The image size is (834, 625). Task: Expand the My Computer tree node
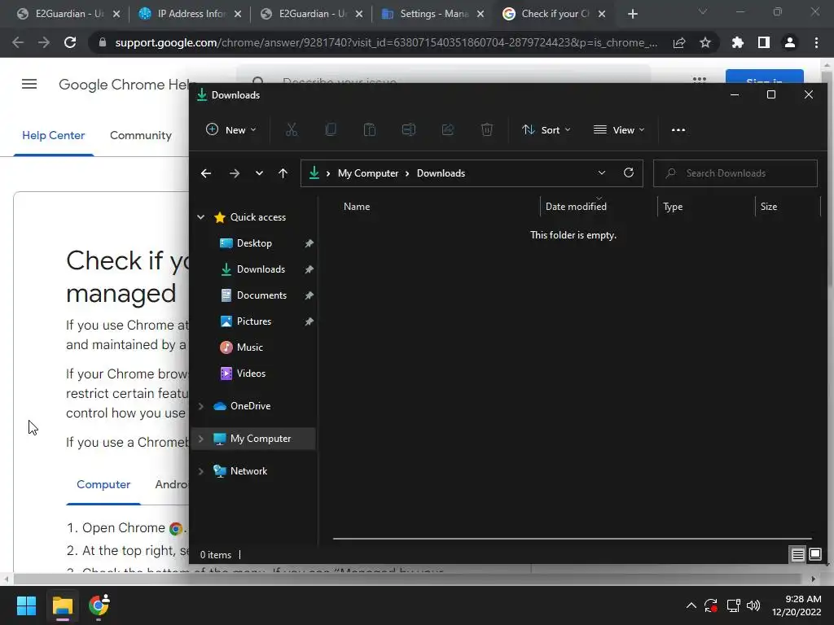coord(201,439)
